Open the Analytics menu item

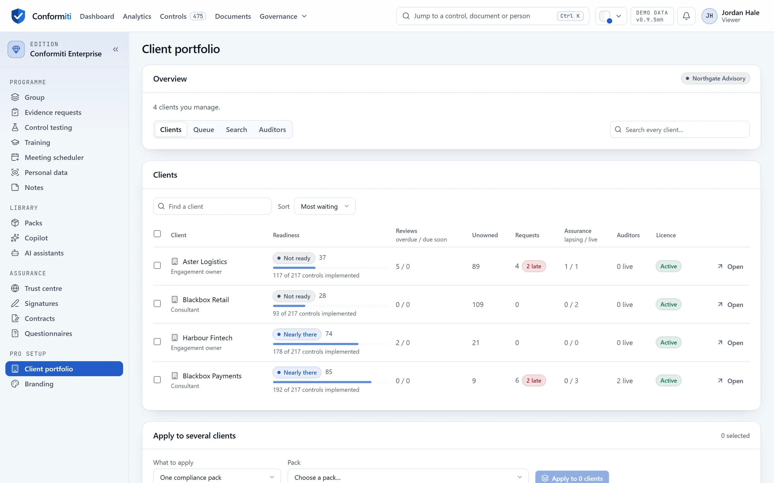click(x=137, y=16)
